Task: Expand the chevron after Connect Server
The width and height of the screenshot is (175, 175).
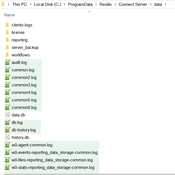Action: click(150, 4)
